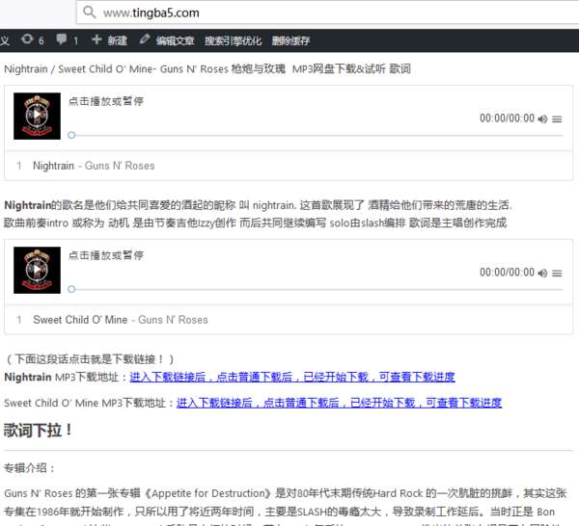
Task: Play the Sweet Child O' Mine track via cover
Action: click(x=37, y=270)
